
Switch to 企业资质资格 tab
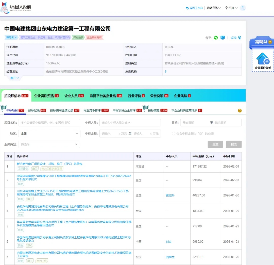pyautogui.click(x=46, y=96)
